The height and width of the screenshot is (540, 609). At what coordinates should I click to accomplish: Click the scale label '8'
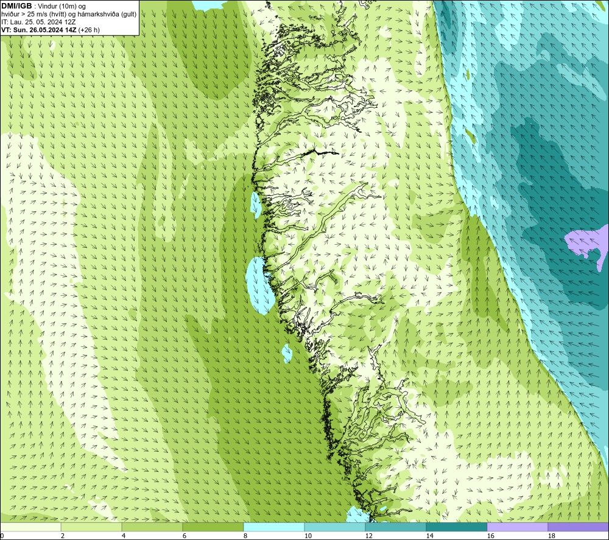[245, 536]
